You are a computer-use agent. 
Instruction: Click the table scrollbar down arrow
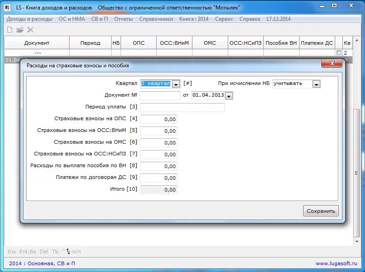pos(356,241)
